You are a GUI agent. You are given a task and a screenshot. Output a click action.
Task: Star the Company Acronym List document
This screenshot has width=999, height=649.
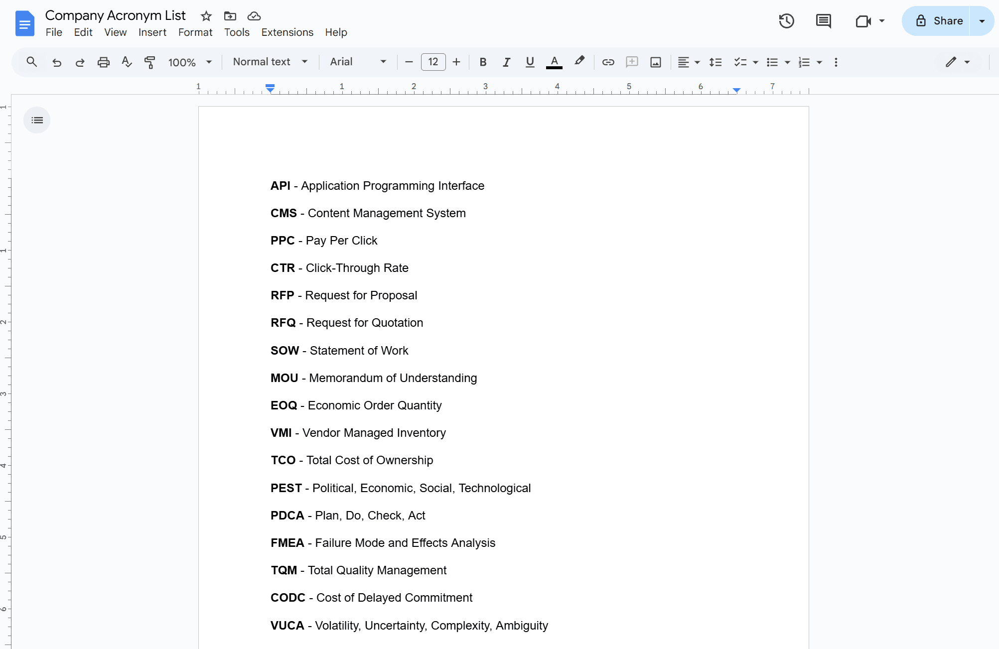[x=206, y=16]
